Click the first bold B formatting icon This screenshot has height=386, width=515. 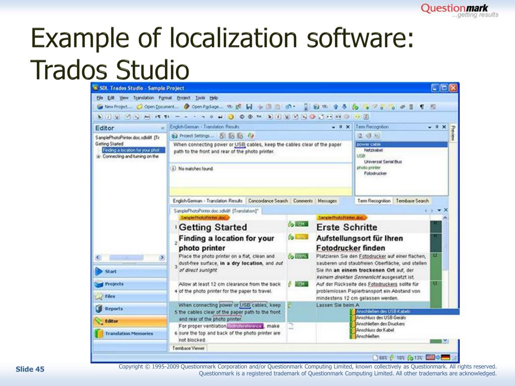click(x=100, y=117)
